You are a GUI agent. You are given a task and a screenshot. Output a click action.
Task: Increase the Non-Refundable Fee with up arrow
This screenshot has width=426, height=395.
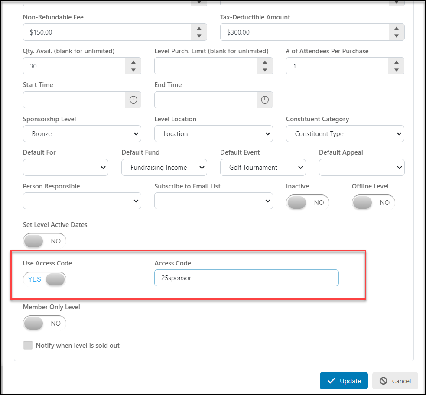tap(199, 28)
